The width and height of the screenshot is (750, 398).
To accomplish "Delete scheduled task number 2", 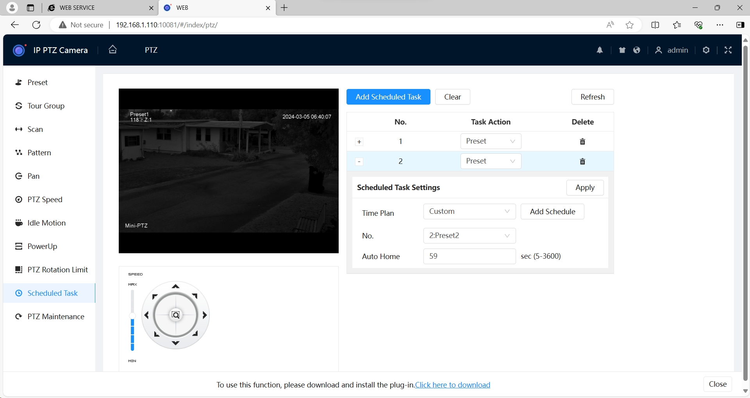I will (582, 162).
